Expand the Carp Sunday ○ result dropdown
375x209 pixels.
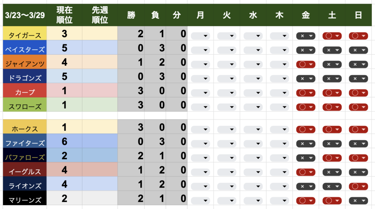[359, 93]
